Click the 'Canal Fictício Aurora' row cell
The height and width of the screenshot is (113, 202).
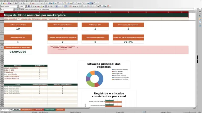(18, 89)
